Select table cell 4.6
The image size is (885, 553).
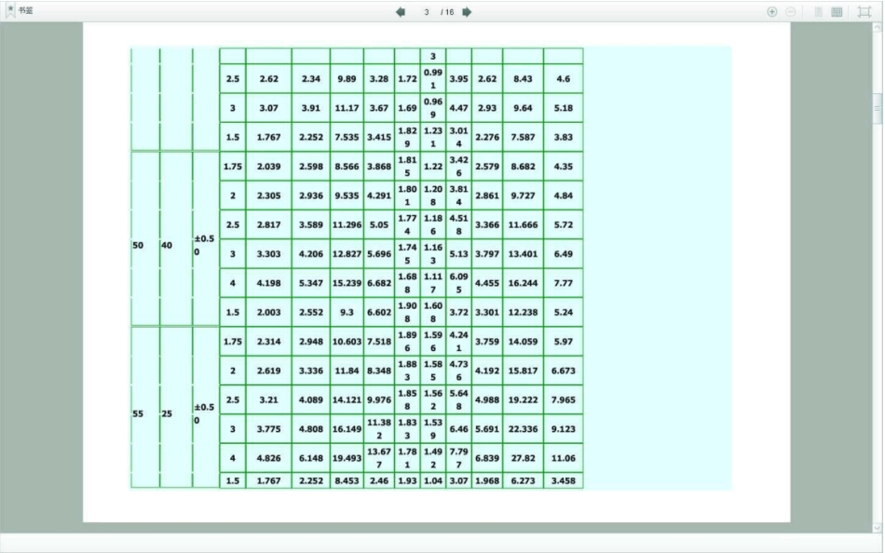pyautogui.click(x=564, y=79)
